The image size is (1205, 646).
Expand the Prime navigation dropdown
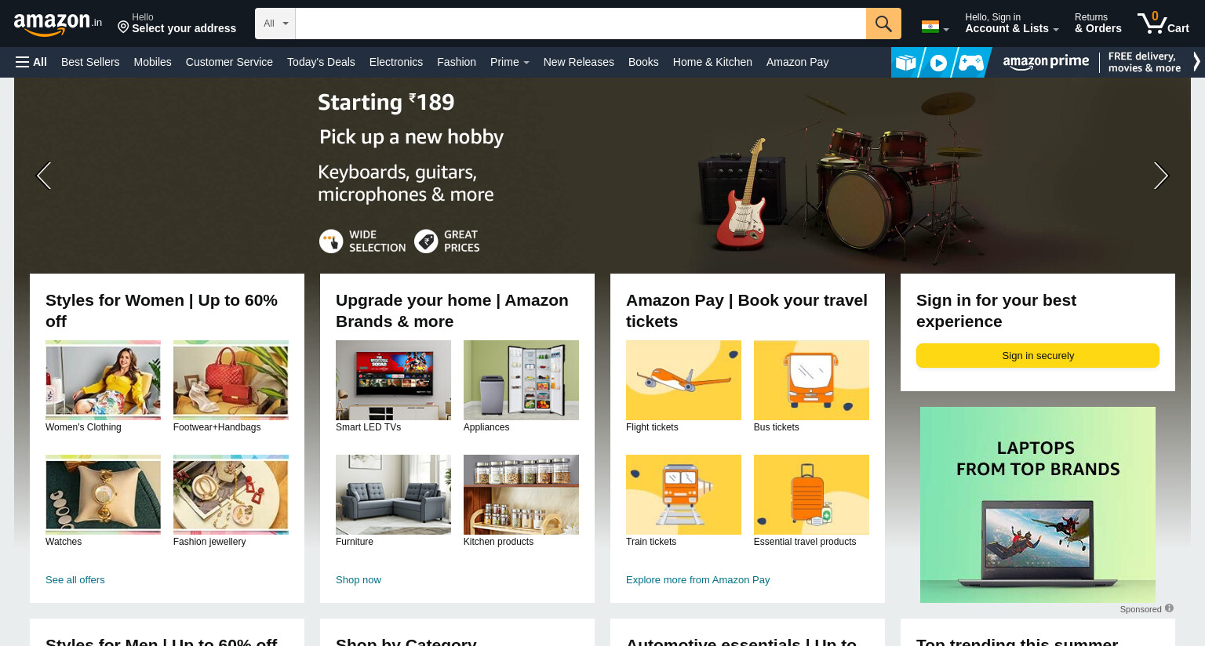pyautogui.click(x=510, y=62)
